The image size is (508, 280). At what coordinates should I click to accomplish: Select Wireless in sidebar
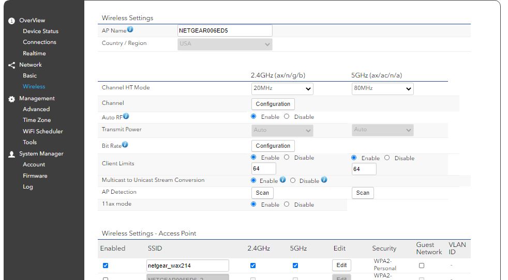click(34, 86)
